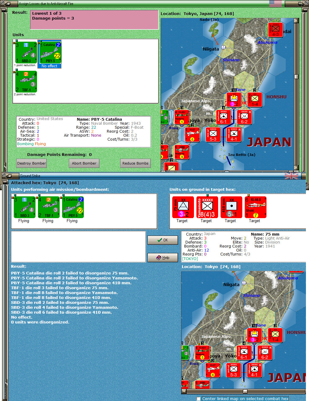This screenshot has width=309, height=401.
Task: Click result 'PBY-5 Catalina die roll 2 failed to disorganize Yamamoto'
Action: [74, 278]
